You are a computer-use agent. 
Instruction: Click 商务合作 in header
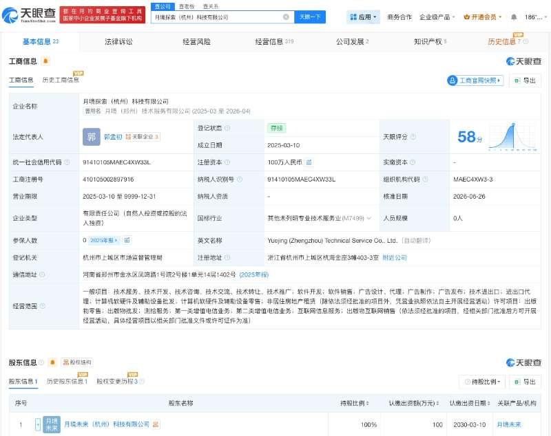point(399,17)
